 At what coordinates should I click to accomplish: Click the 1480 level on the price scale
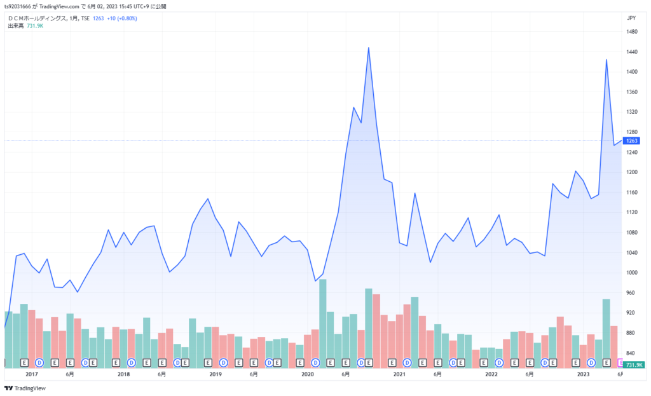coord(632,32)
